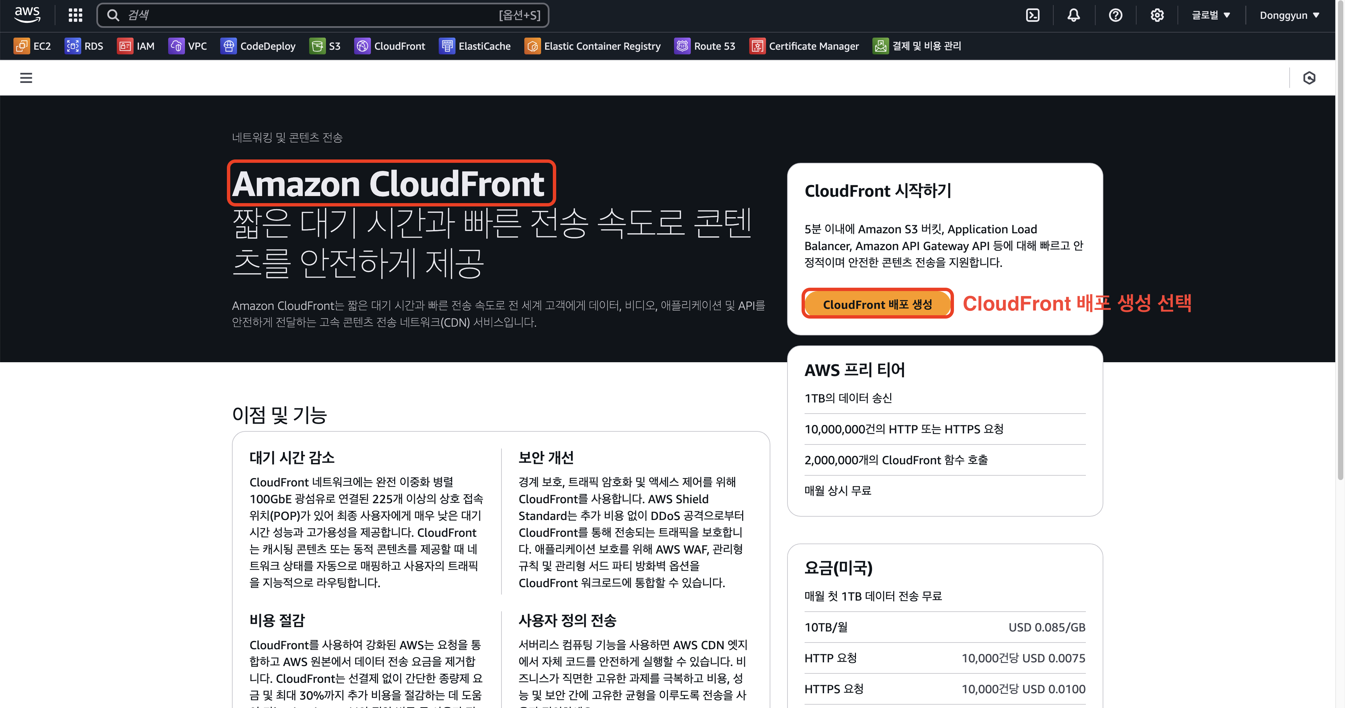
Task: Open the notifications bell icon
Action: [x=1073, y=15]
